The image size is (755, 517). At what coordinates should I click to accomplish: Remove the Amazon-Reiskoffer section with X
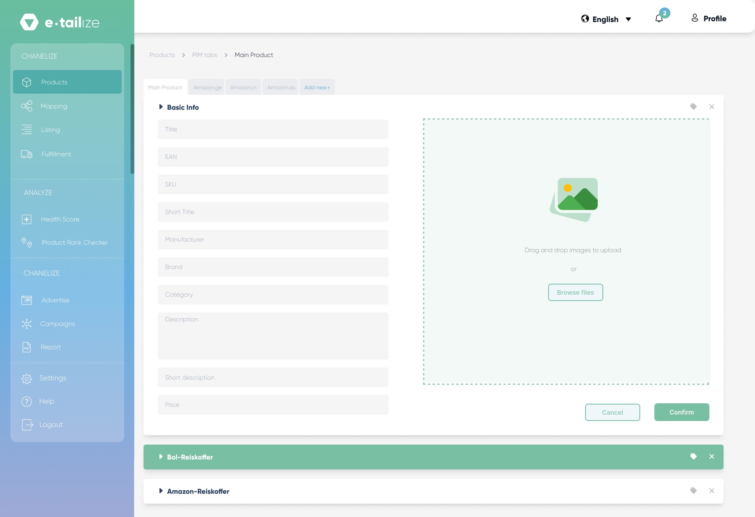point(712,491)
